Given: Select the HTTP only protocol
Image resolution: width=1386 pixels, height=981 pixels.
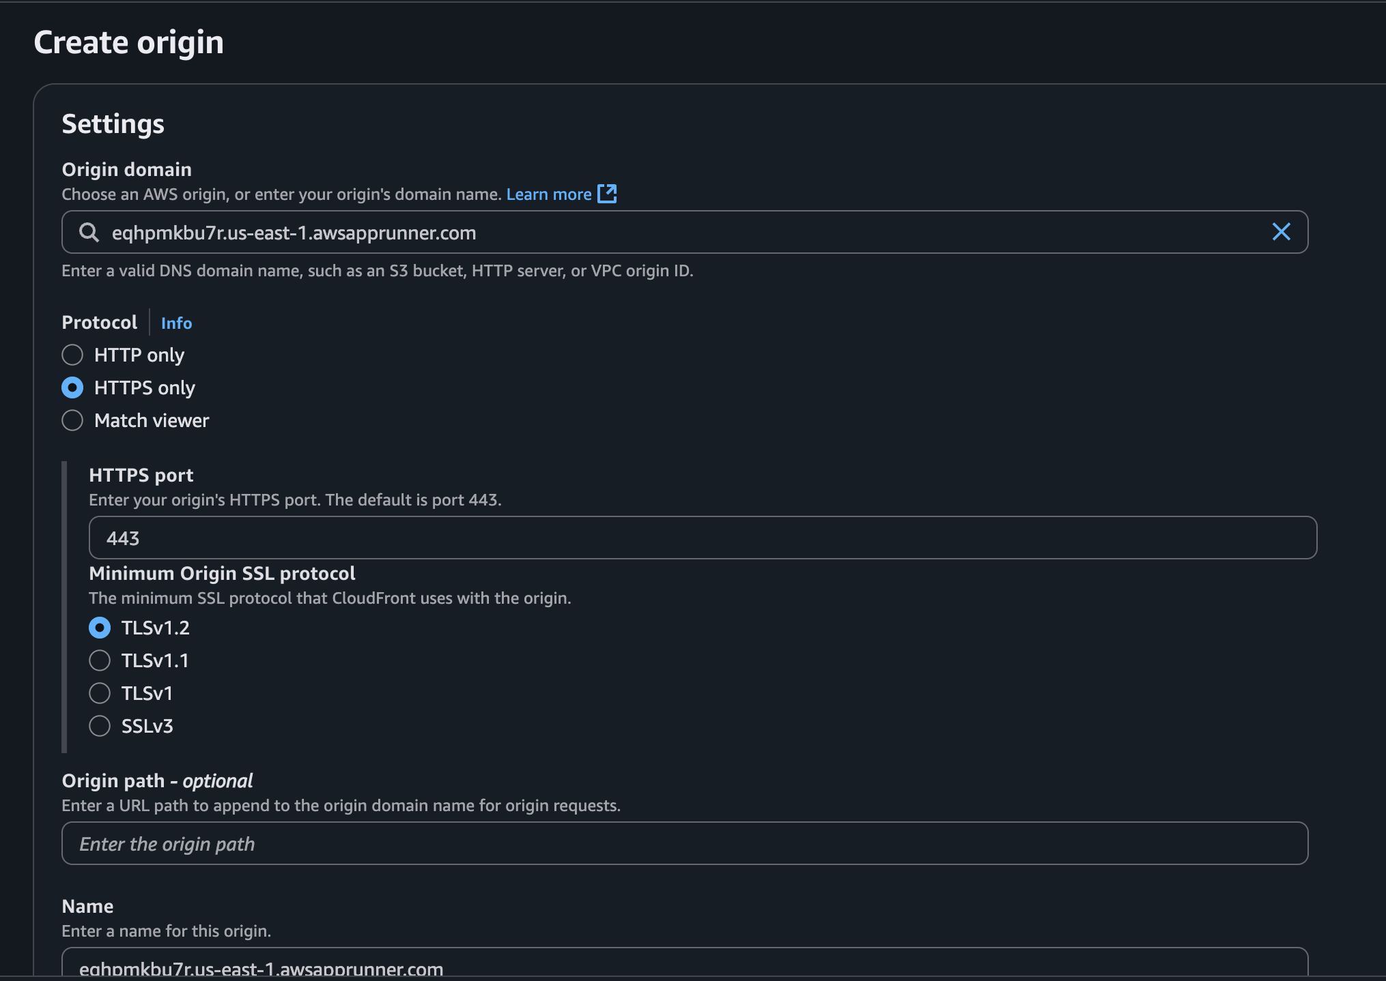Looking at the screenshot, I should (x=72, y=355).
